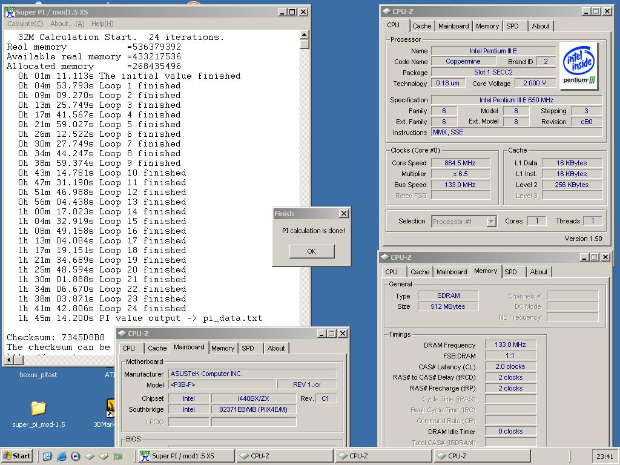
Task: Click the Core Speed value 864.5 MHz
Action: point(460,163)
